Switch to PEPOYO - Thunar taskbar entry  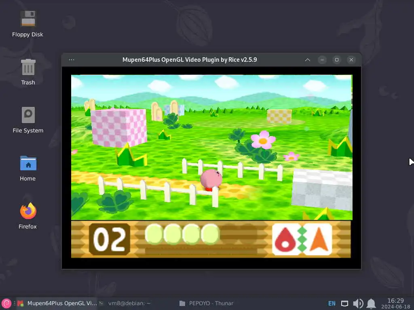[207, 304]
